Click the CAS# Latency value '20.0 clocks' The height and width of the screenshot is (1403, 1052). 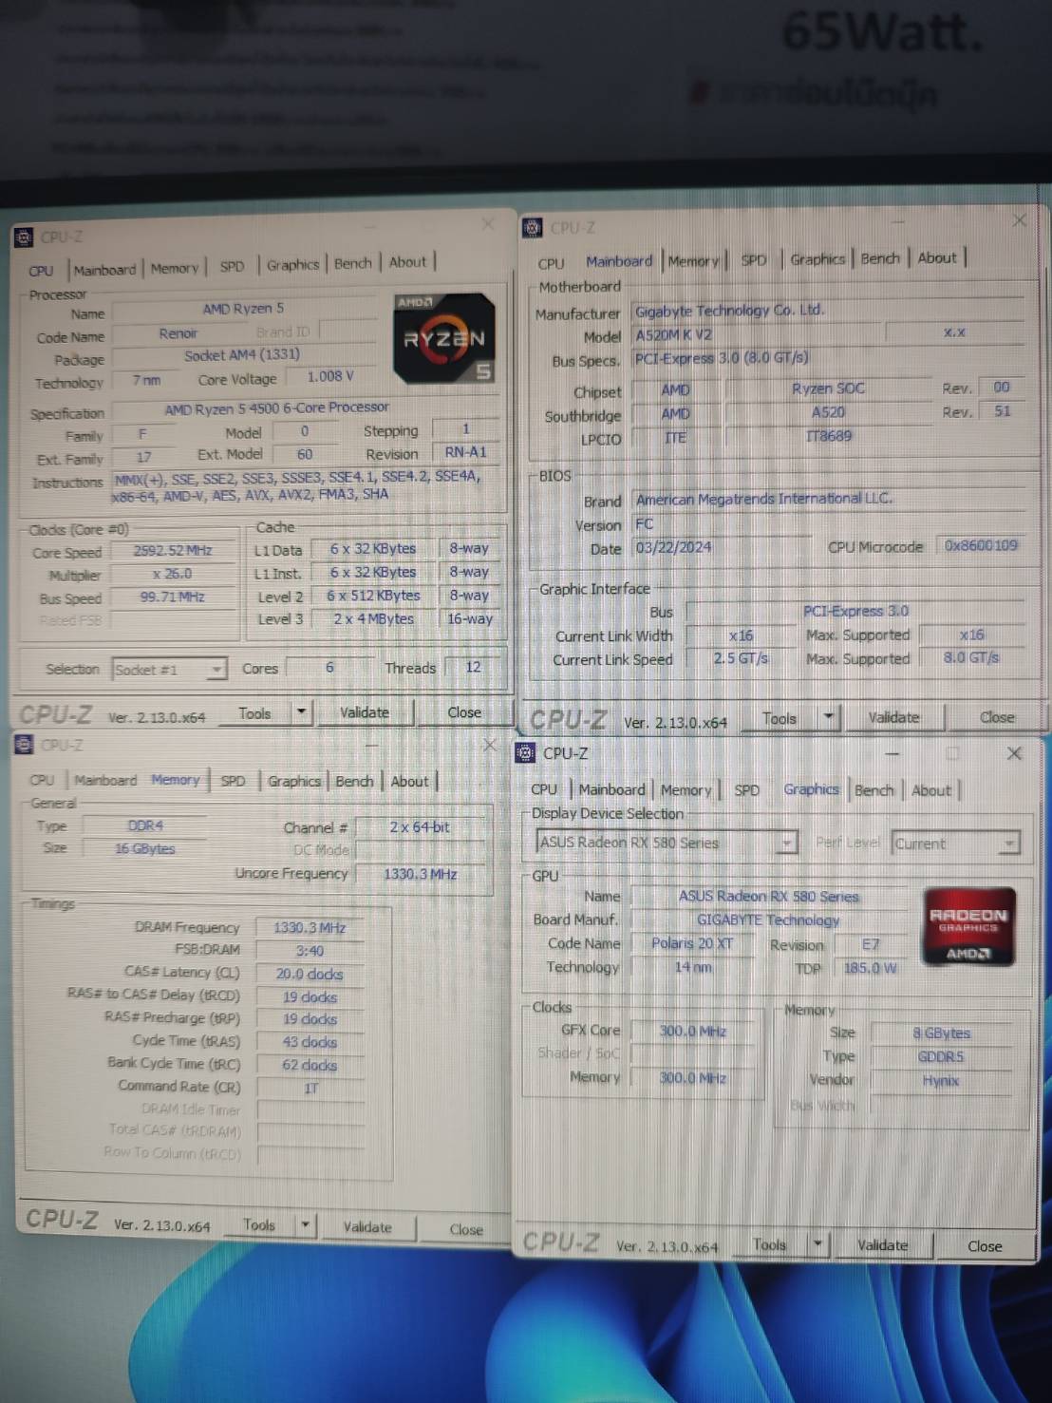pyautogui.click(x=310, y=974)
